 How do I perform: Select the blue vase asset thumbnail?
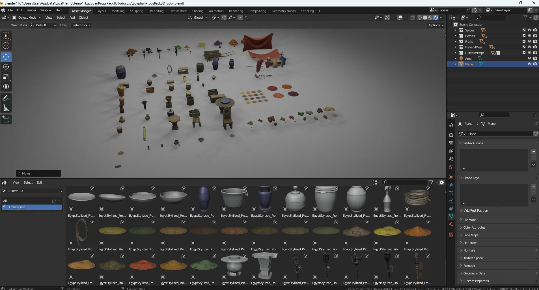tap(204, 198)
